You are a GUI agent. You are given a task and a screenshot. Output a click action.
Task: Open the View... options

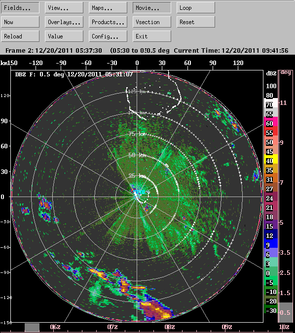point(64,8)
